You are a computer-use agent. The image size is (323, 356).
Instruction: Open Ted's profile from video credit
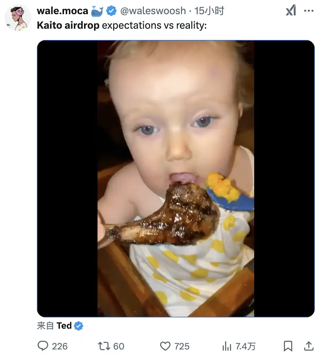(64, 326)
